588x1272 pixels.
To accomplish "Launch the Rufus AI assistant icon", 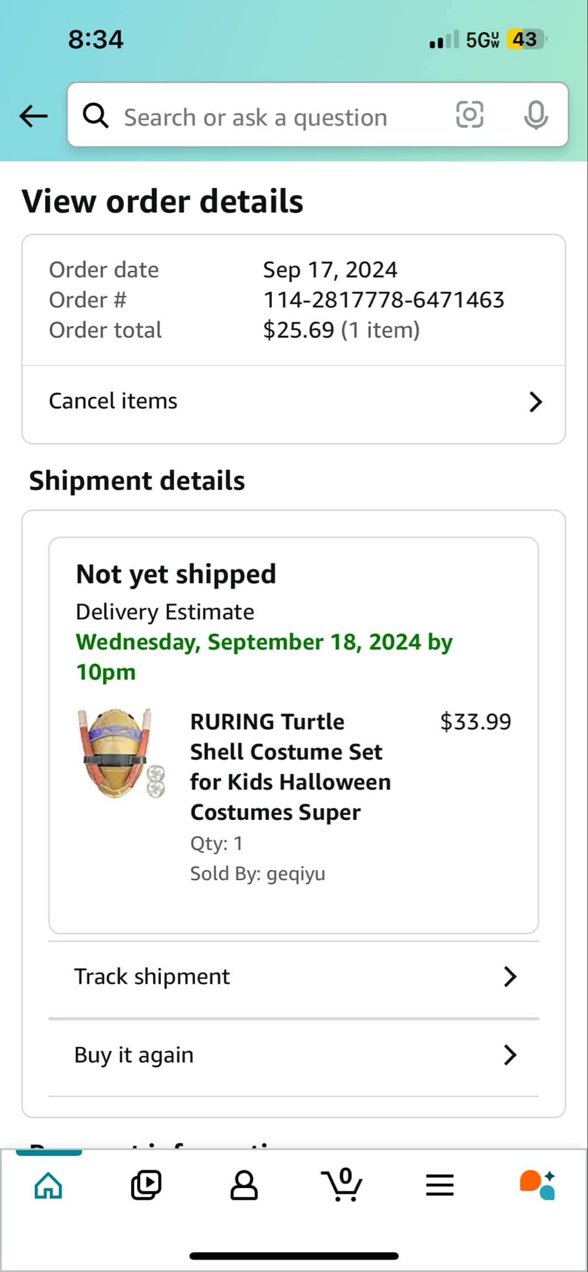I will pos(537,1185).
